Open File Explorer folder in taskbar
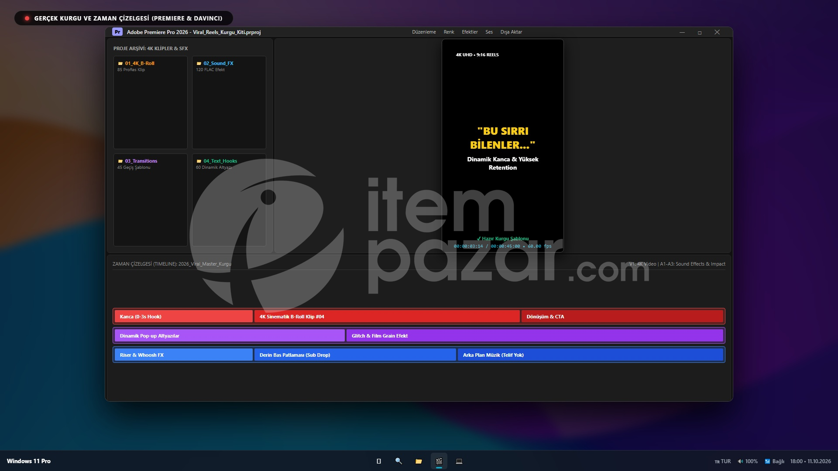This screenshot has width=838, height=471. click(419, 461)
